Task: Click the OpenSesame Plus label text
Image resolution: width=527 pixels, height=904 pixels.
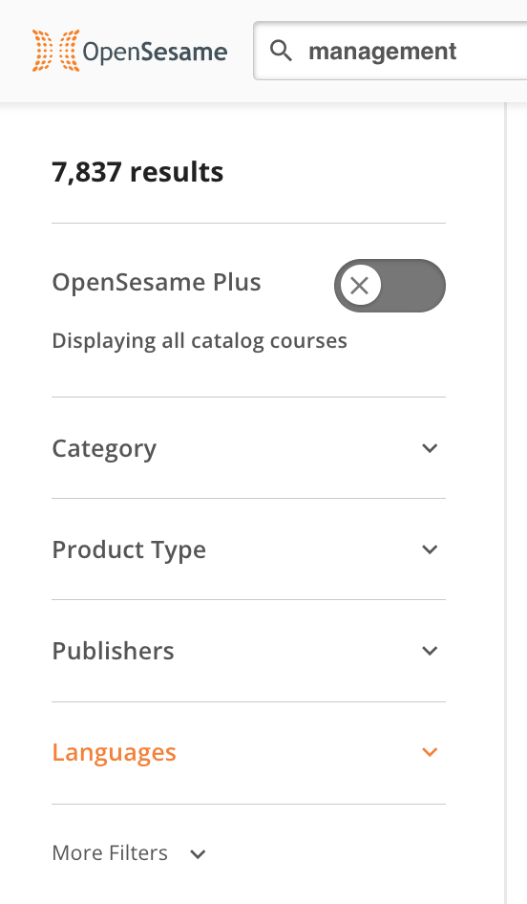Action: coord(157,283)
